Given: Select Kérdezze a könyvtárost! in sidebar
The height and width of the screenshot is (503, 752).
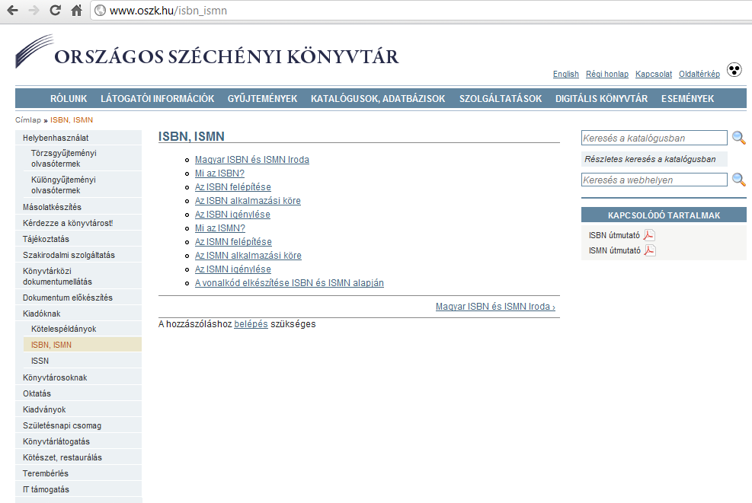Looking at the screenshot, I should click(78, 223).
